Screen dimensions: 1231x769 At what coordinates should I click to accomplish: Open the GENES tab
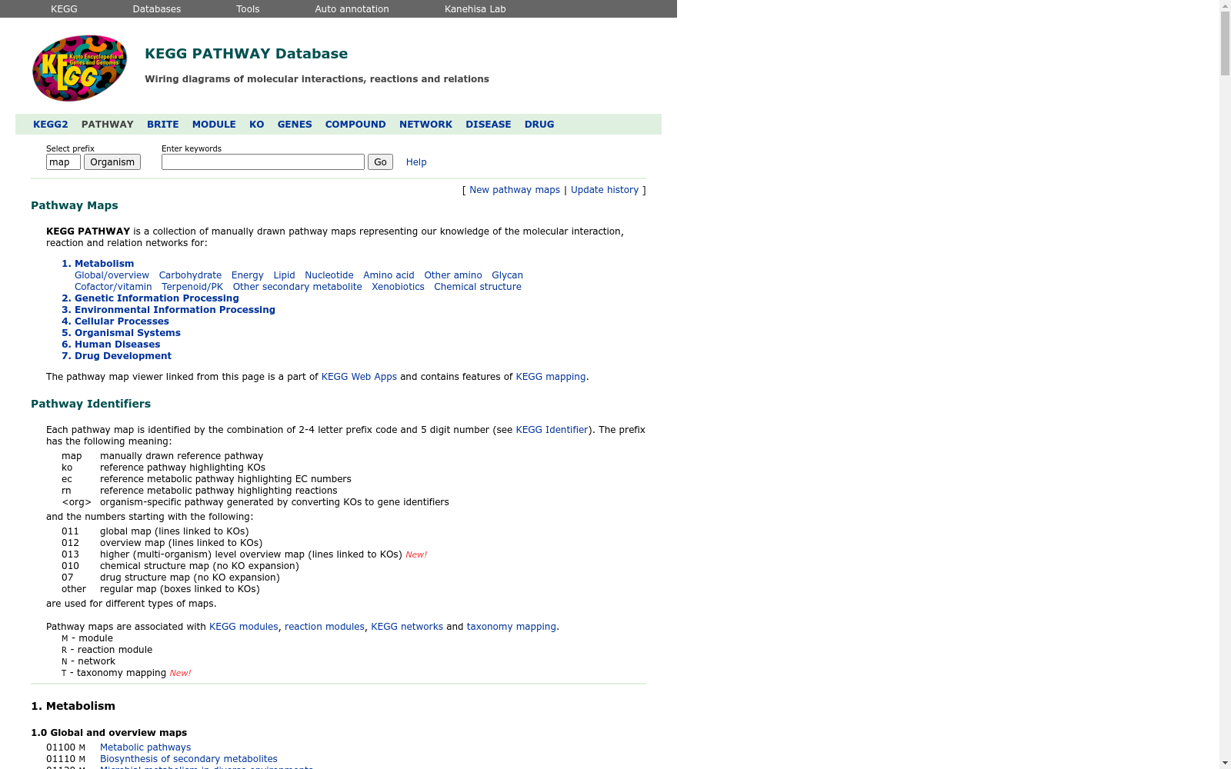(x=295, y=125)
